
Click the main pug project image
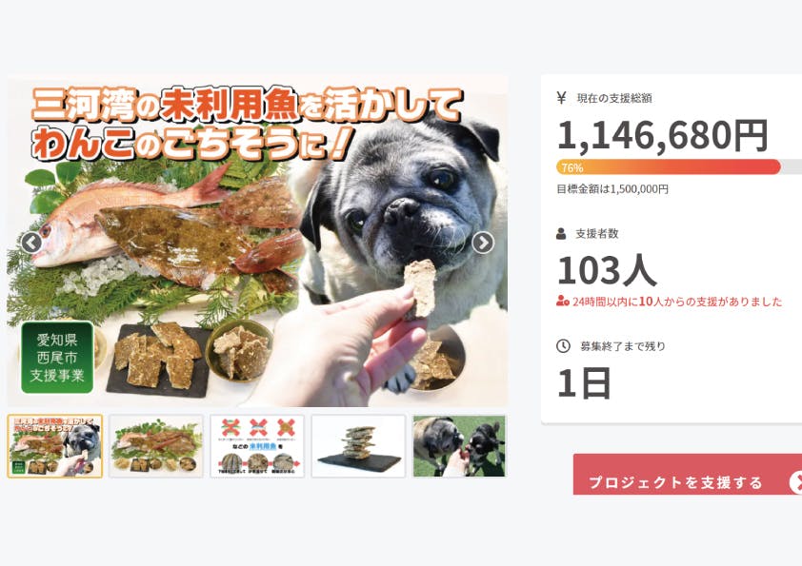click(258, 241)
